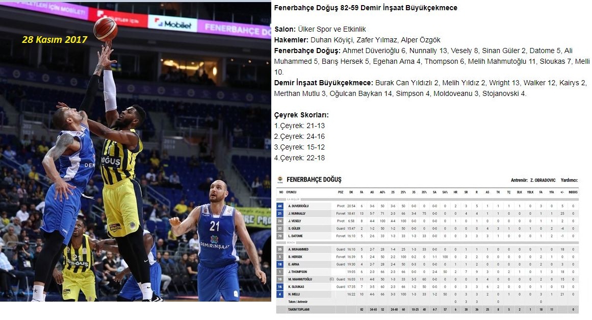The height and width of the screenshot is (320, 592).
Task: Click the 'INDEKS' column header
Action: click(573, 192)
